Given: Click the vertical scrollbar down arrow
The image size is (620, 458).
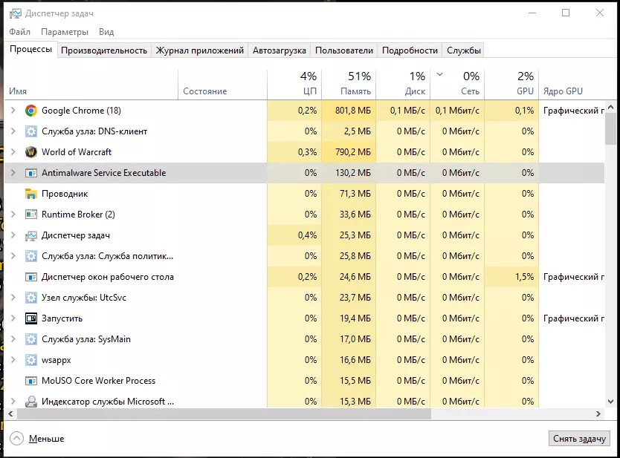Looking at the screenshot, I should (x=610, y=402).
